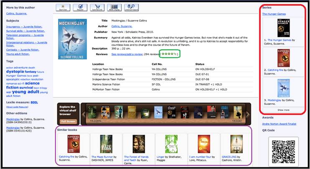
Task: Open the Maze Runner cover thumbnail
Action: point(107,144)
